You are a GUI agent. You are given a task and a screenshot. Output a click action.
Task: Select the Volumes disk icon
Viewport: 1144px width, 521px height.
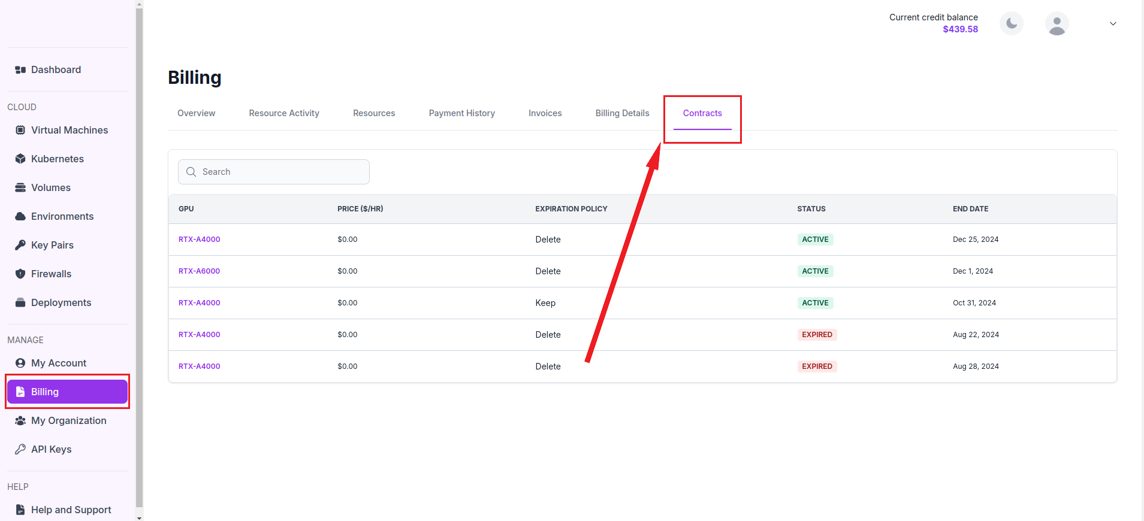pyautogui.click(x=20, y=188)
